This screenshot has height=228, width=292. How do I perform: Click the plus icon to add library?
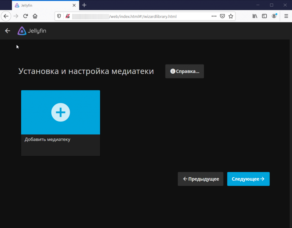(x=60, y=113)
